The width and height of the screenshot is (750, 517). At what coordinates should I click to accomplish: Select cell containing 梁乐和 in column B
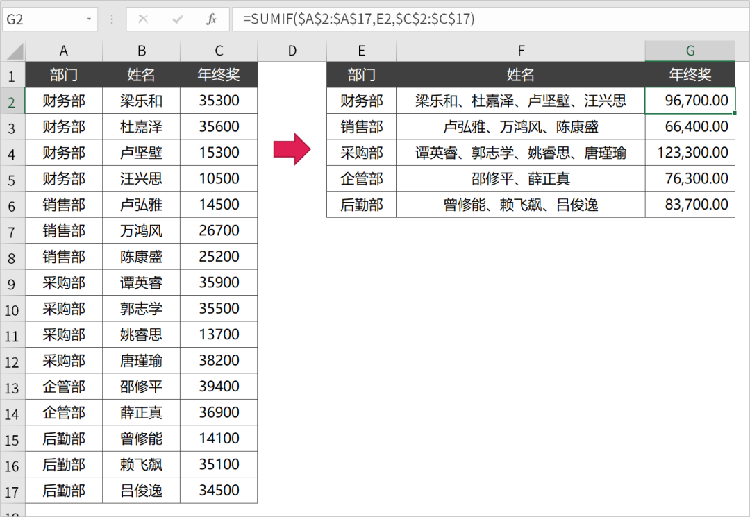point(141,101)
